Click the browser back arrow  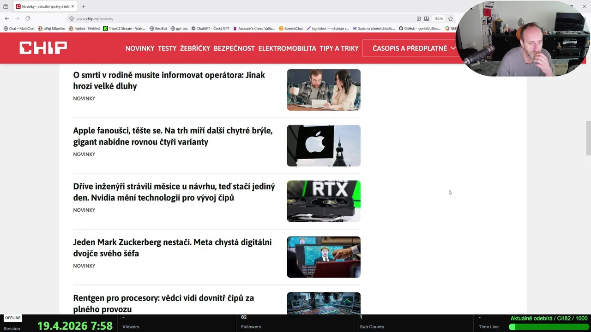tap(6, 18)
